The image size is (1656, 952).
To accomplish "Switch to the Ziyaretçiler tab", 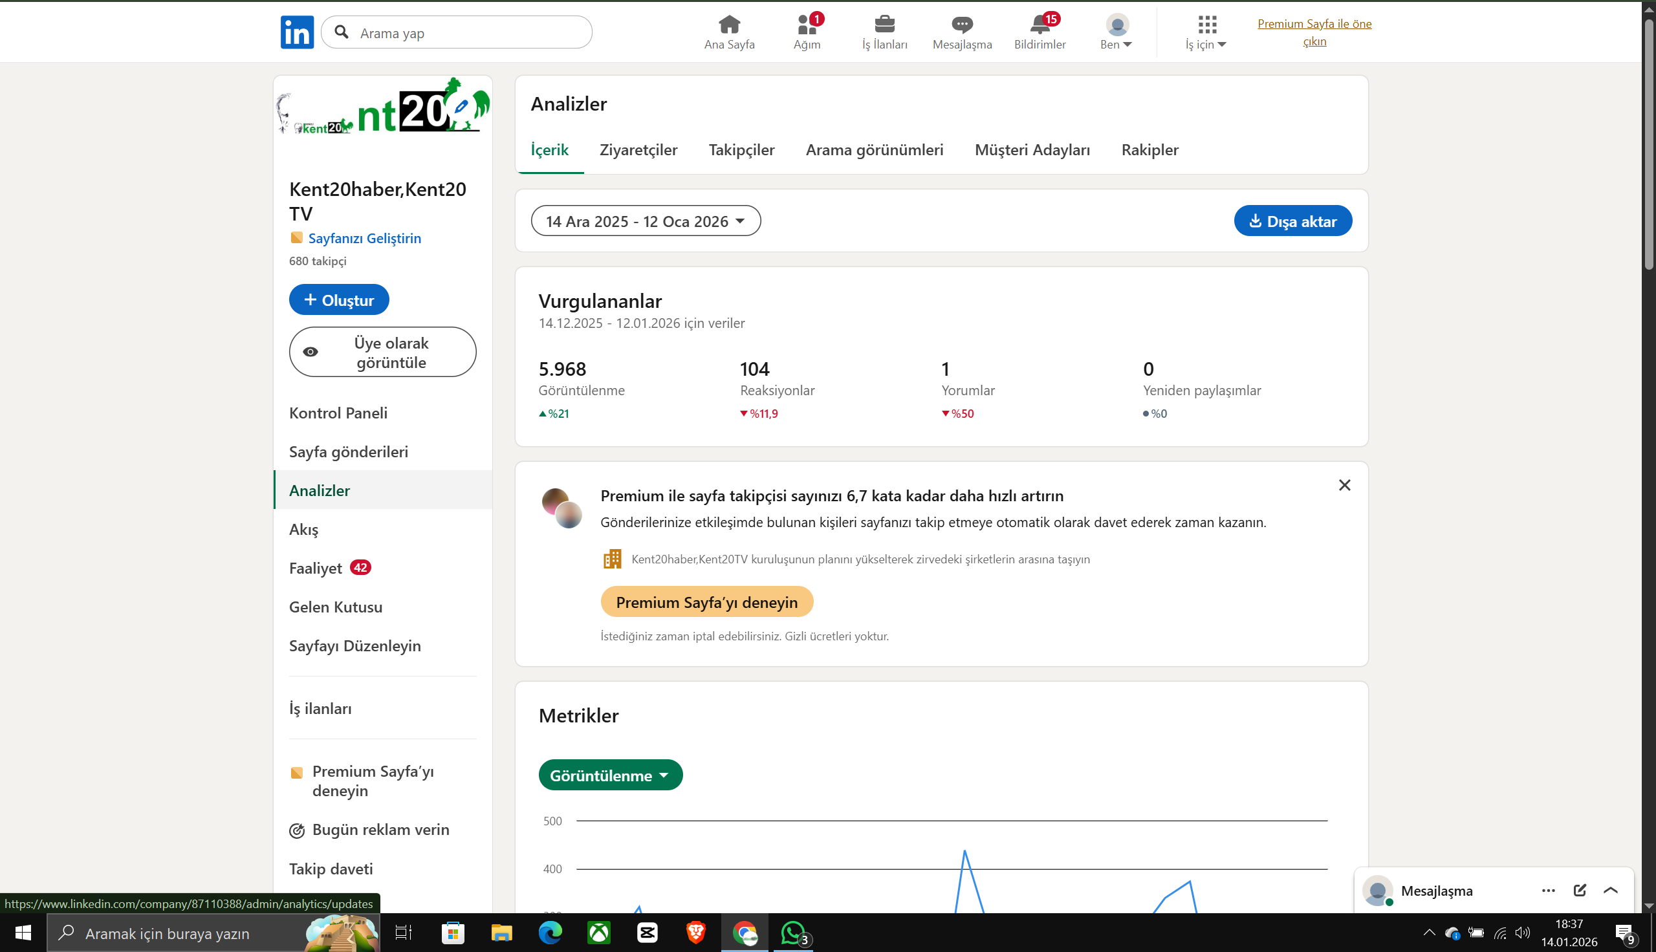I will coord(638,150).
